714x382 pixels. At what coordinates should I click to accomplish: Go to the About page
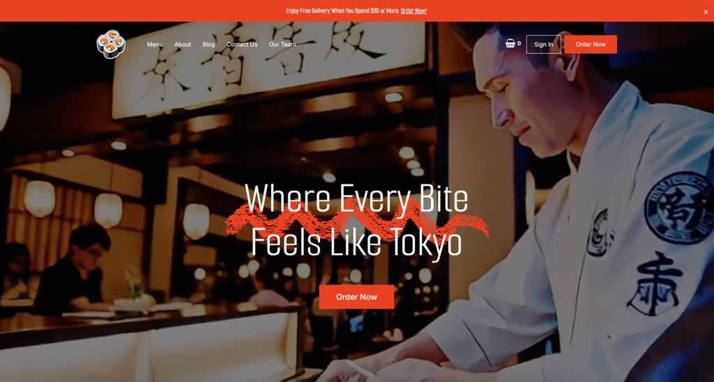point(183,45)
